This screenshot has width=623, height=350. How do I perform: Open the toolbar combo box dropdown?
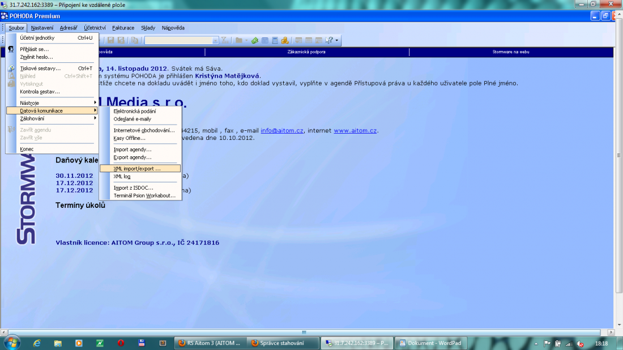coord(215,40)
